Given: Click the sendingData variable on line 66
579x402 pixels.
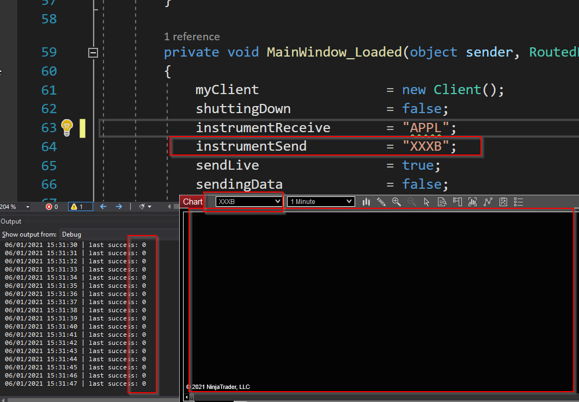Looking at the screenshot, I should click(x=239, y=184).
